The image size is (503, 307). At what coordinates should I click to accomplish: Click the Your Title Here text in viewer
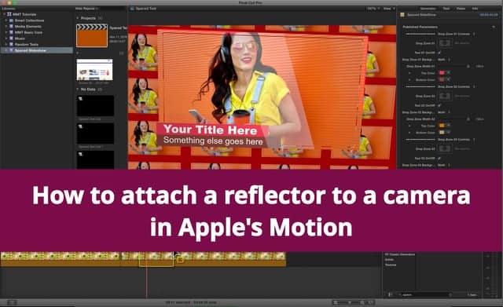pos(210,130)
